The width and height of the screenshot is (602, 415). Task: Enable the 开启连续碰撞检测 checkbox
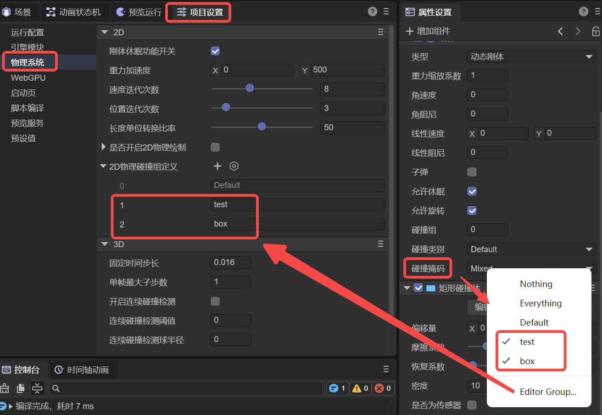(215, 301)
